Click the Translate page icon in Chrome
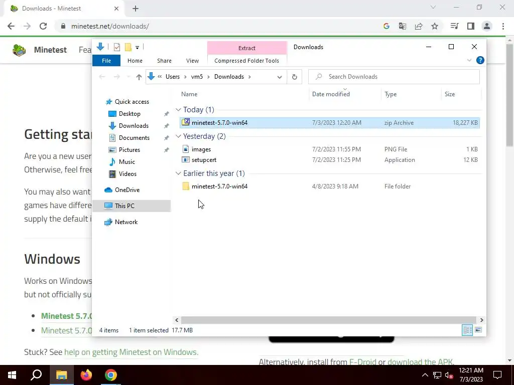 click(402, 26)
